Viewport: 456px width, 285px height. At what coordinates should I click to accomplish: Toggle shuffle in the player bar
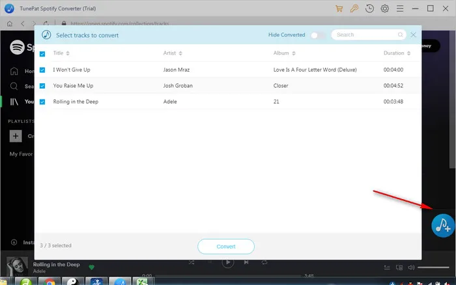[192, 262]
